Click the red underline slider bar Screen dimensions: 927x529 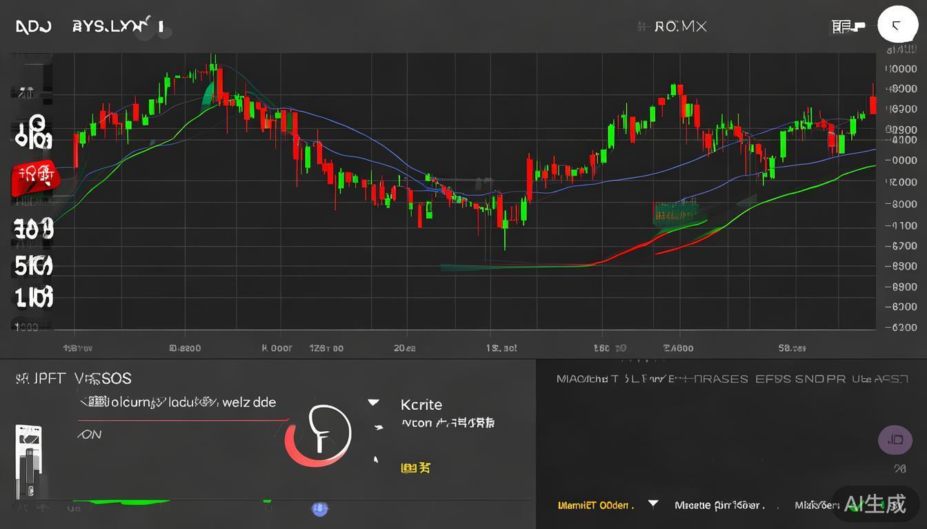coord(183,419)
